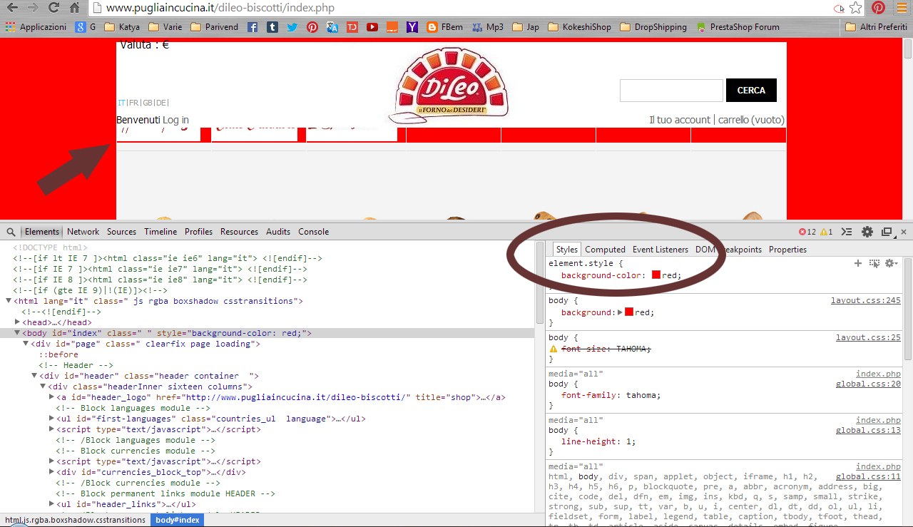Add a new style rule with plus icon
This screenshot has height=527, width=913.
858,264
